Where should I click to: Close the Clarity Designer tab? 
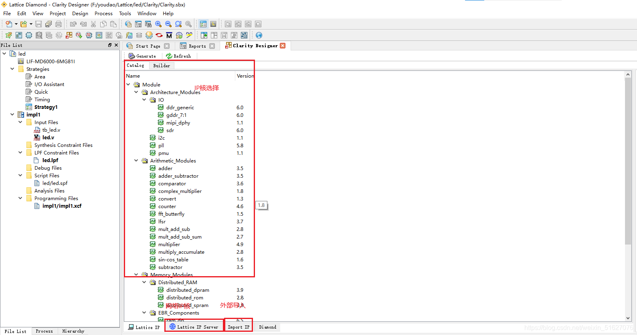(x=283, y=46)
